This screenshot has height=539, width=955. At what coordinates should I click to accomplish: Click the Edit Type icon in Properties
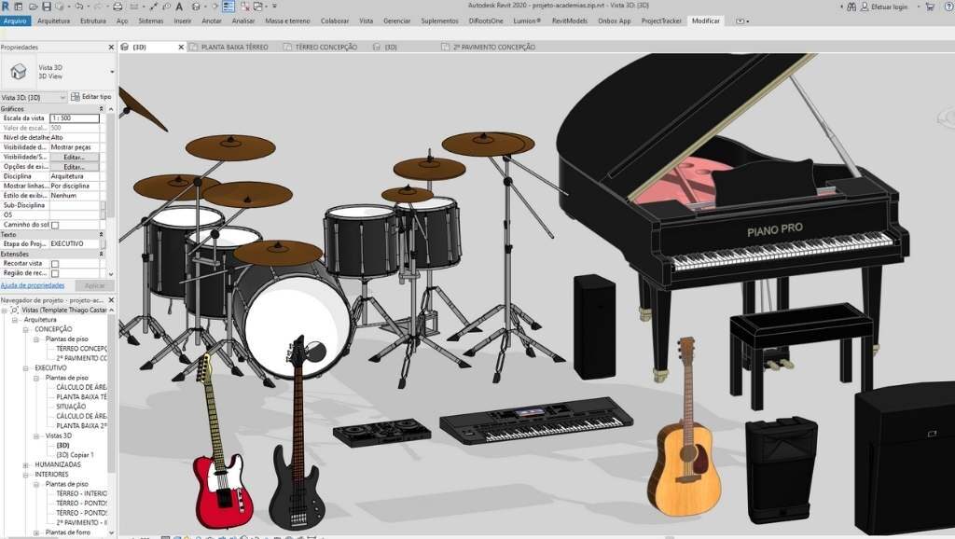pos(91,97)
